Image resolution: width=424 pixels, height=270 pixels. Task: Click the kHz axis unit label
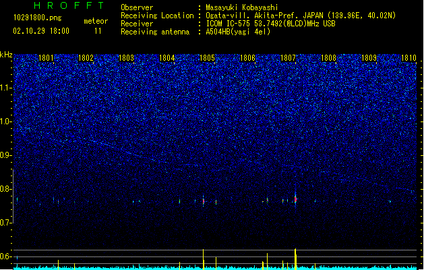click(x=6, y=55)
